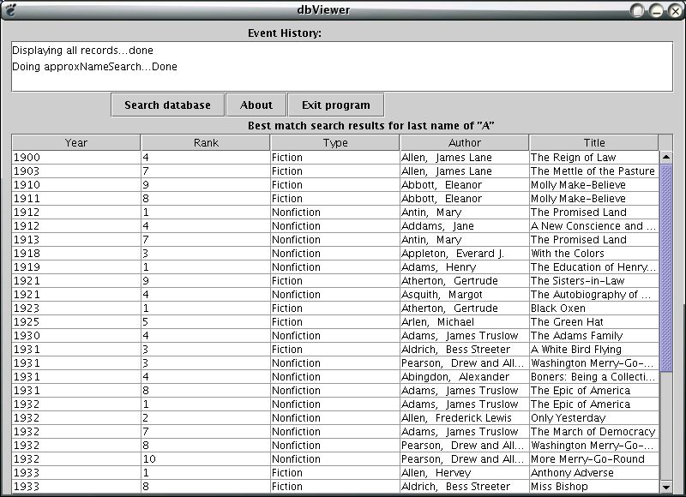Select the Anthony Adverse record
The image size is (686, 497).
click(343, 472)
